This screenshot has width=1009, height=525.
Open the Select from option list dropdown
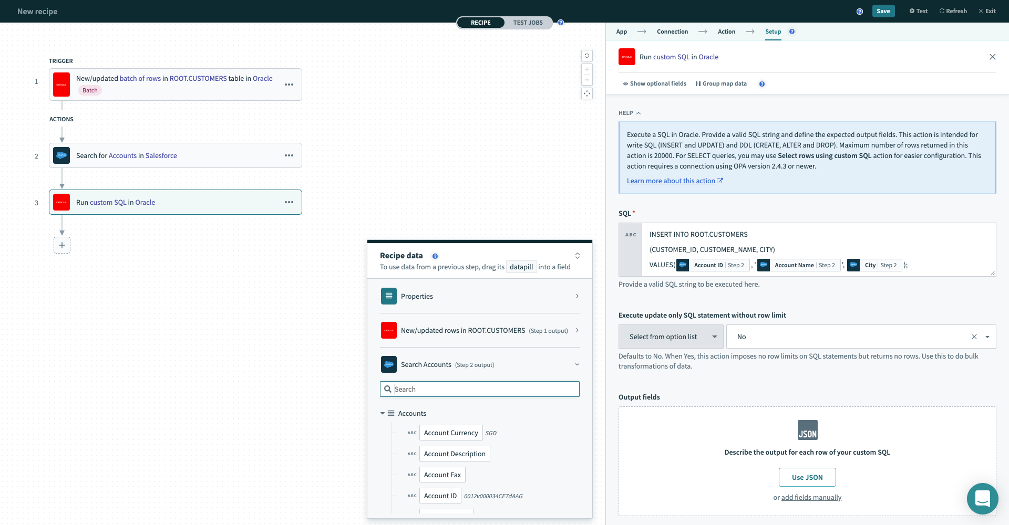(671, 336)
